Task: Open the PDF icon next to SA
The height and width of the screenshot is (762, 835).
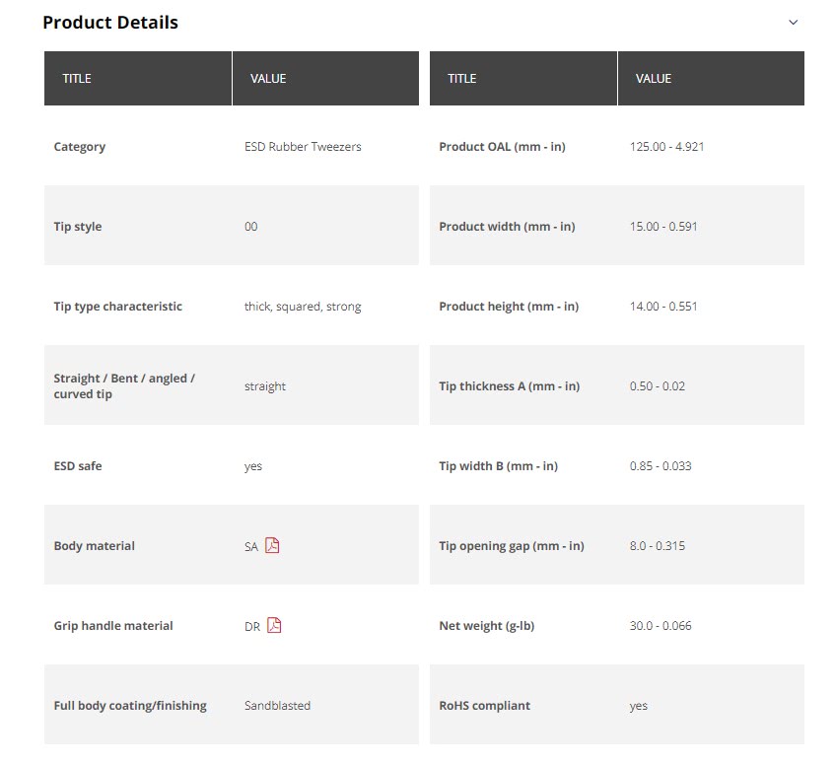Action: click(x=272, y=545)
